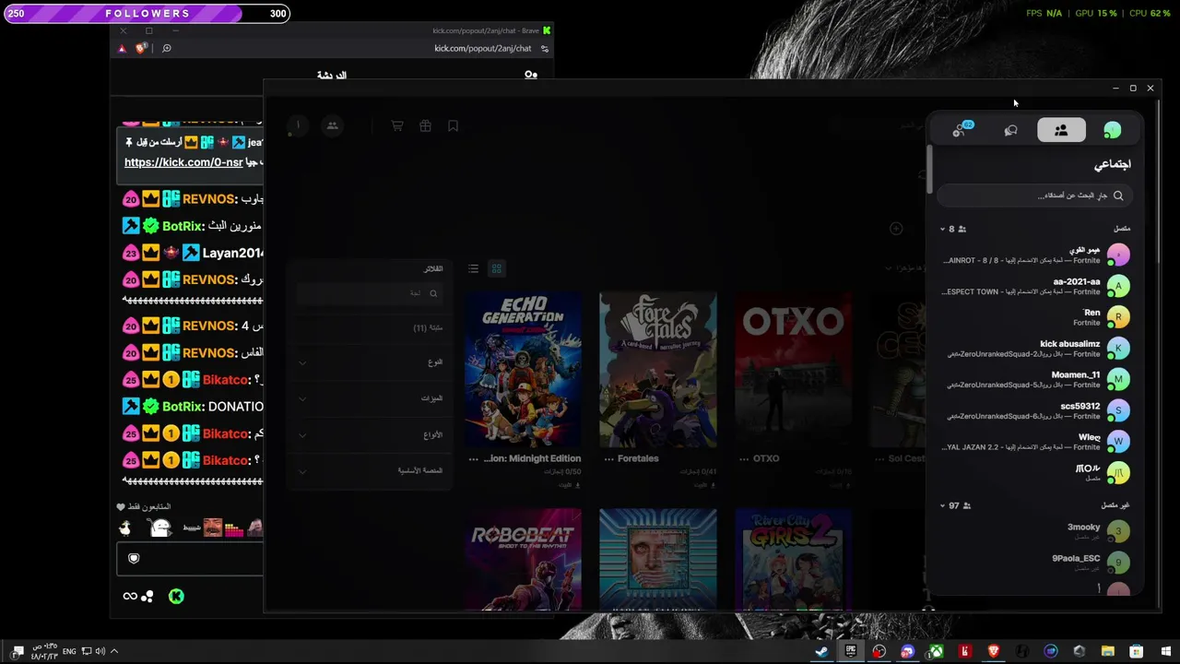Image resolution: width=1180 pixels, height=664 pixels.
Task: Show hidden system tray icons
Action: [x=114, y=651]
